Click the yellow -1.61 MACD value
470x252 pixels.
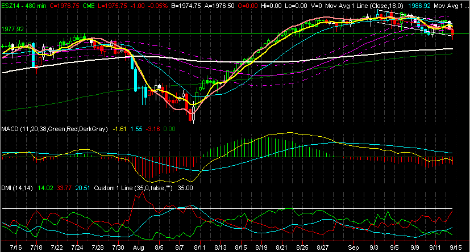(x=119, y=129)
